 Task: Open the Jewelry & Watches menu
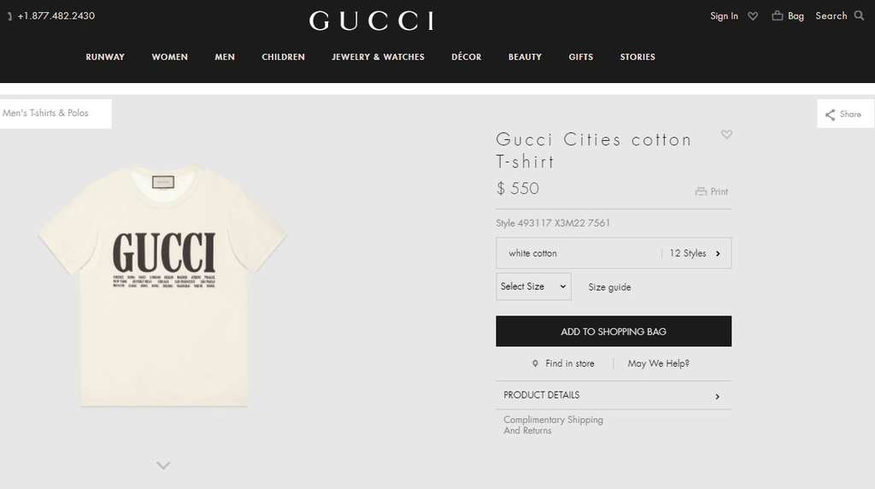[x=378, y=57]
